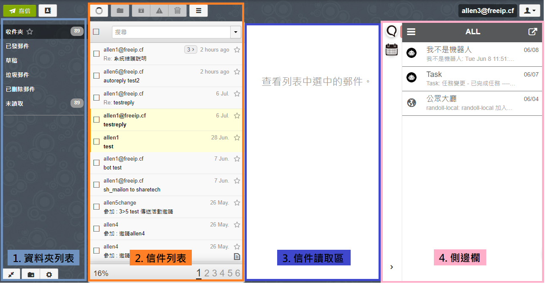Open the user account dropdown menu
Image resolution: width=545 pixels, height=284 pixels.
click(529, 11)
